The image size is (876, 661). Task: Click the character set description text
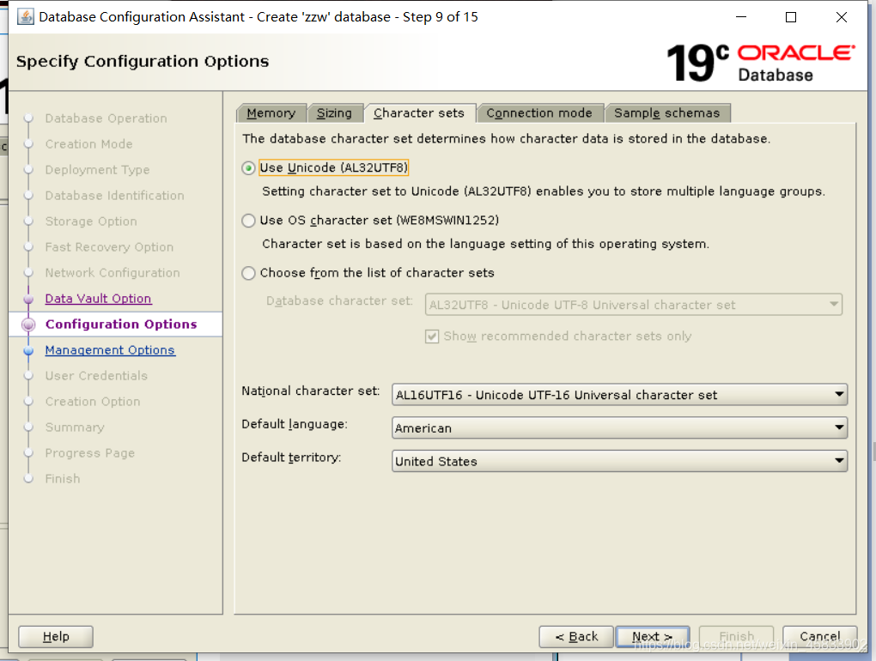coord(506,138)
